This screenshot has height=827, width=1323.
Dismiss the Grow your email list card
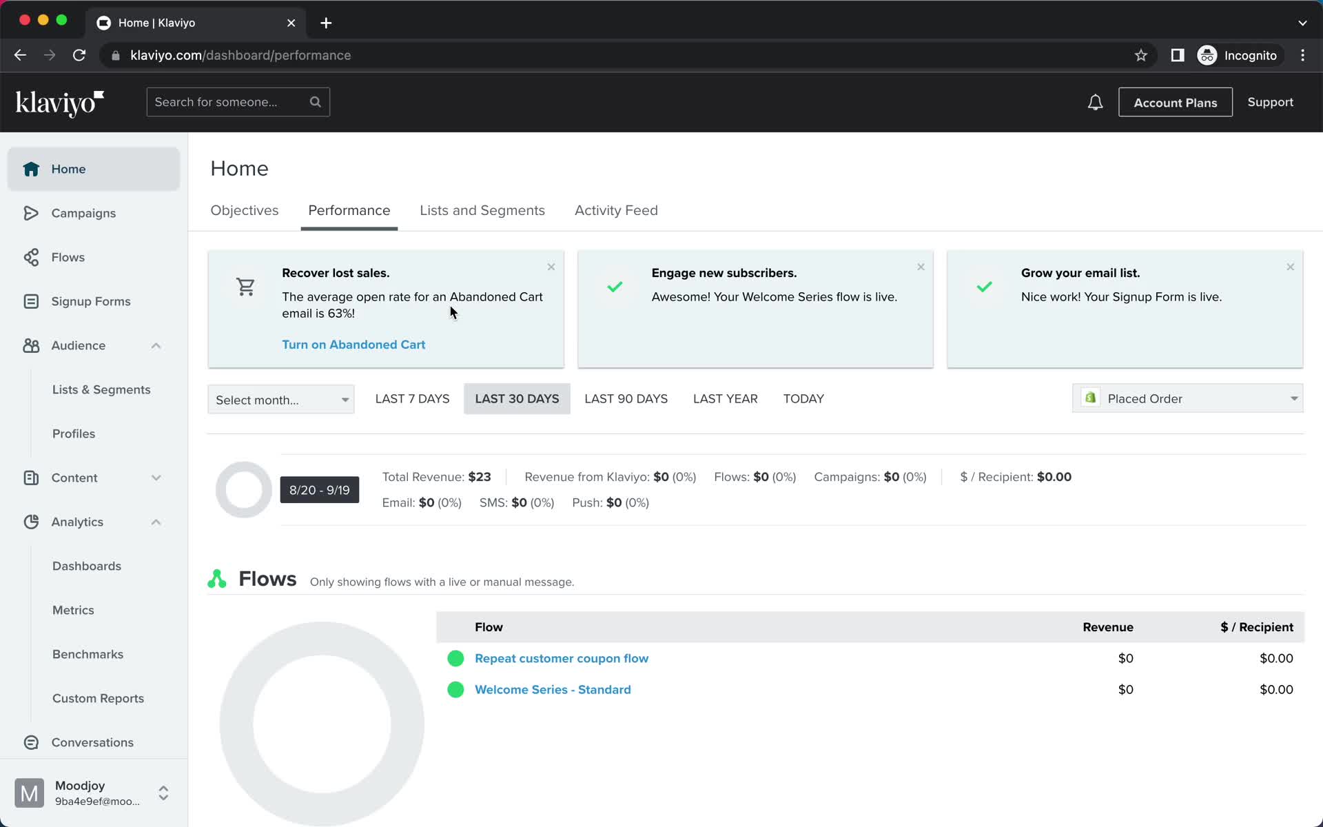1291,267
